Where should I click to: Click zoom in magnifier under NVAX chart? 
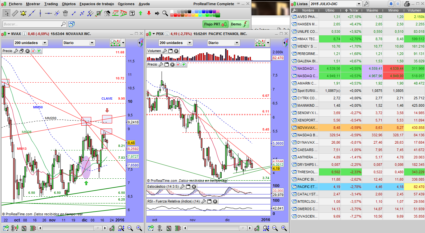[139, 228]
